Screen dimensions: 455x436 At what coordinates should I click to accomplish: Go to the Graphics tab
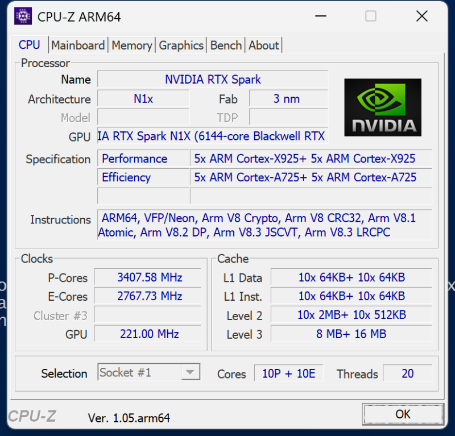tap(181, 45)
